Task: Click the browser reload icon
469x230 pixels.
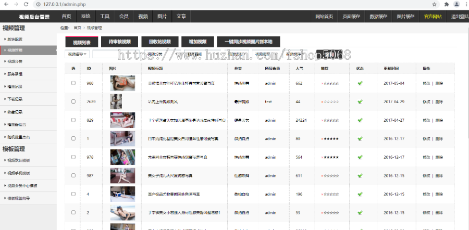Action: point(26,4)
